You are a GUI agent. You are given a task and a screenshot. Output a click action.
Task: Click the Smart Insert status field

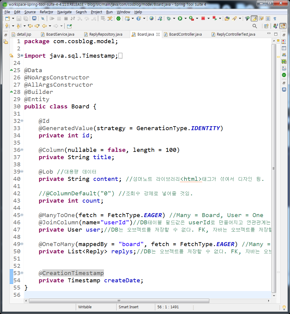pos(128,307)
